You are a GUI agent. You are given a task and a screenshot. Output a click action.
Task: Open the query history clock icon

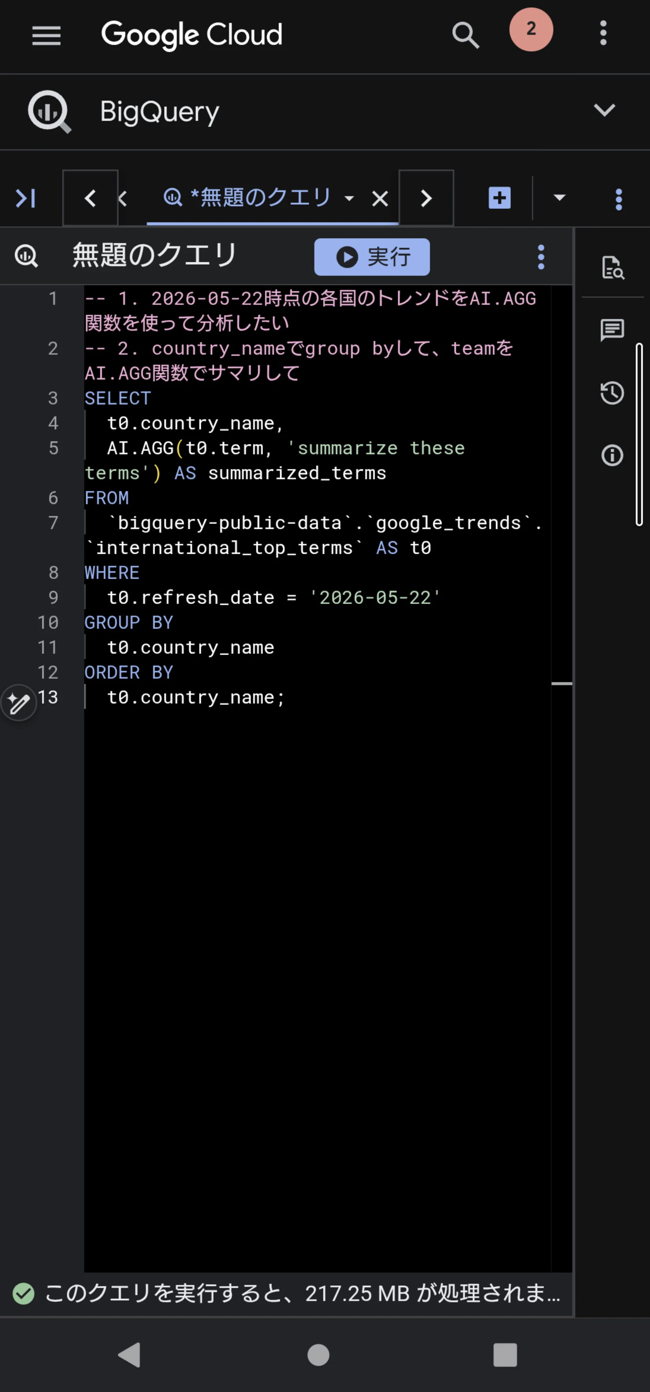tap(612, 392)
